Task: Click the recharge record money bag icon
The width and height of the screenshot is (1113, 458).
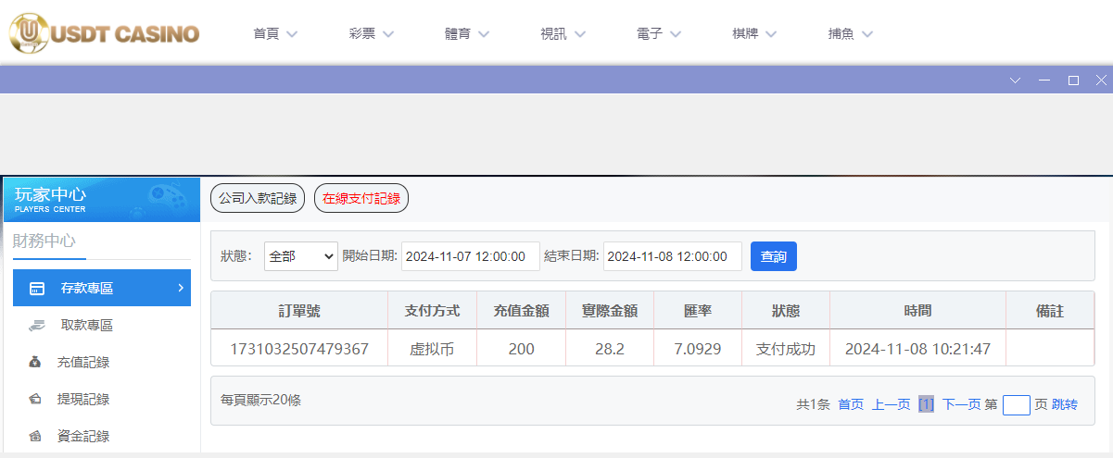Action: pos(35,363)
